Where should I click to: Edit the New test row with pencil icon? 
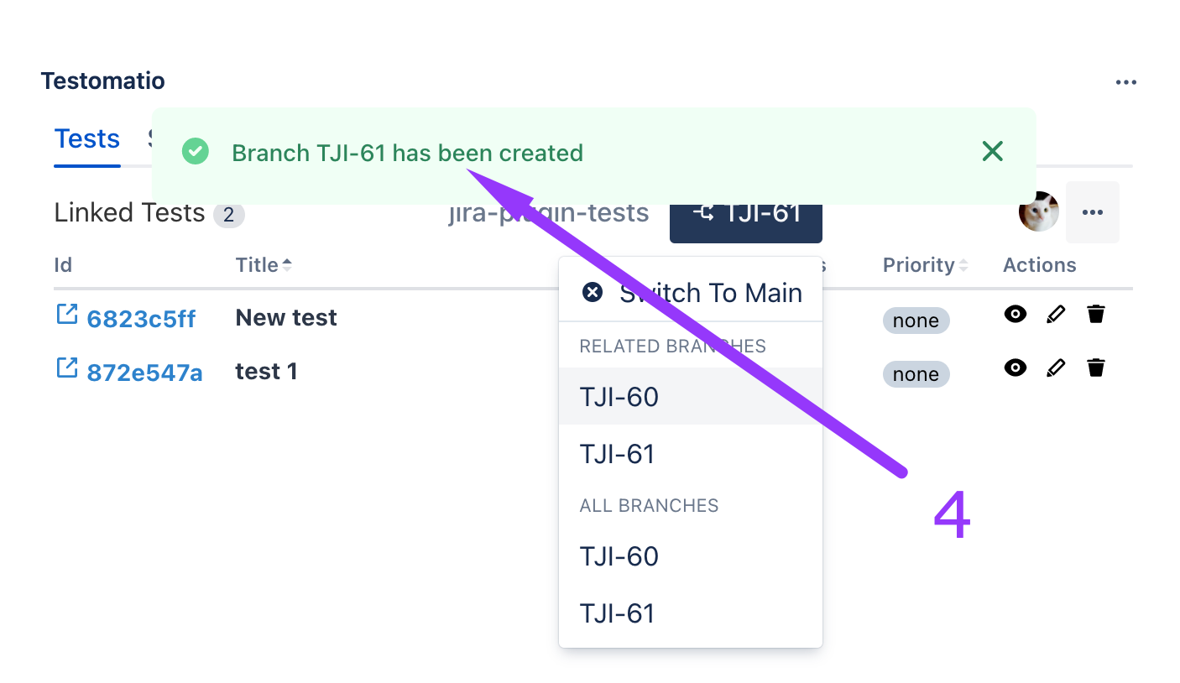(1056, 315)
